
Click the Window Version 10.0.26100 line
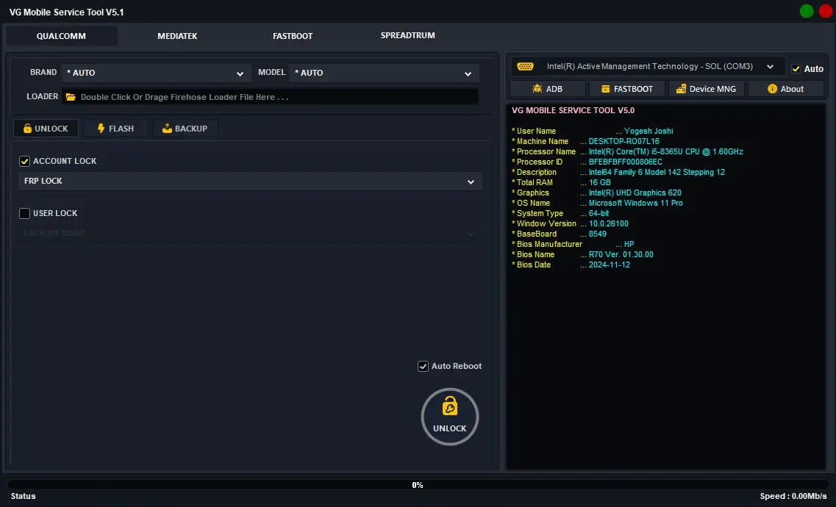[x=570, y=223]
